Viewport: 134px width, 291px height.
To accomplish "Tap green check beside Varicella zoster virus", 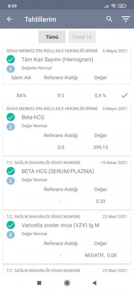I will (x=10, y=225).
